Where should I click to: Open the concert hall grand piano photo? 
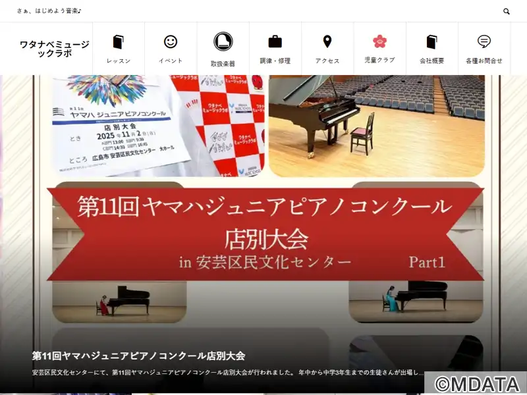(377, 126)
